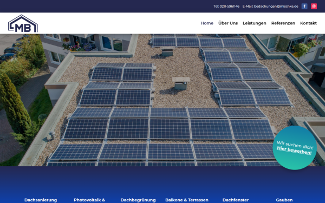
Task: Click the 'Hier bewerben!' badge link
Action: click(294, 150)
